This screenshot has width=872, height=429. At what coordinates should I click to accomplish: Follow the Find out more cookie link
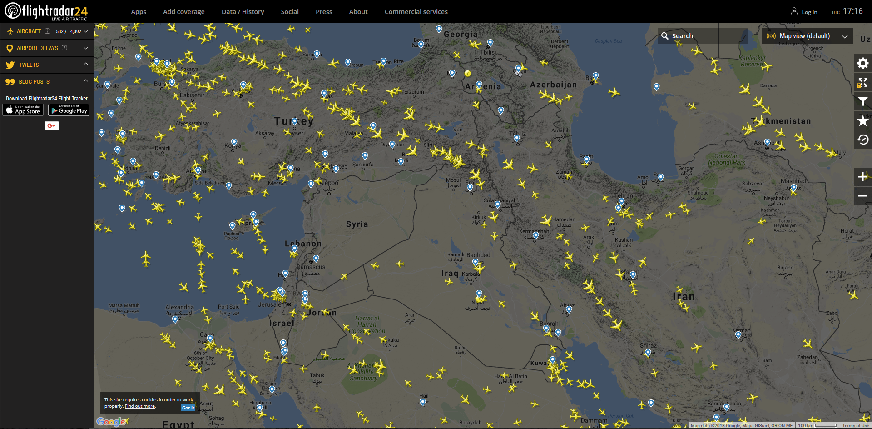(x=140, y=406)
